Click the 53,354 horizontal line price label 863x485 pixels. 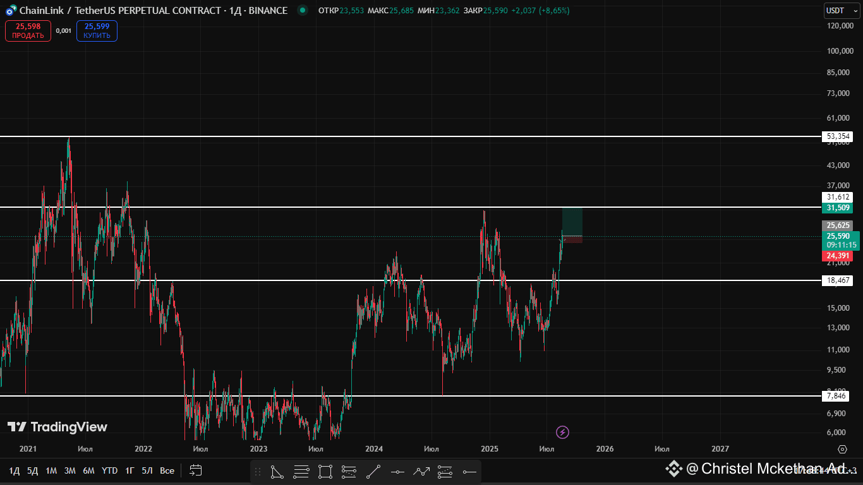pos(837,136)
